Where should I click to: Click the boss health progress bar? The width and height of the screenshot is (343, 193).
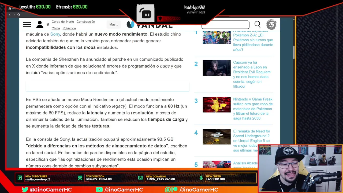[x=169, y=19]
